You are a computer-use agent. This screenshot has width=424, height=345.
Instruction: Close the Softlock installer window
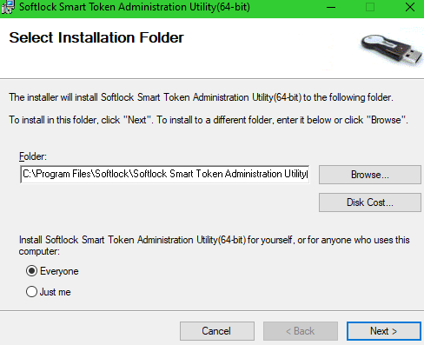[410, 7]
